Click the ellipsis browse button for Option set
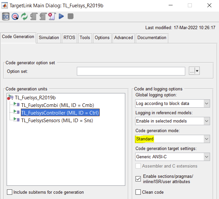Screen dimensions: 219x199 click(192, 71)
